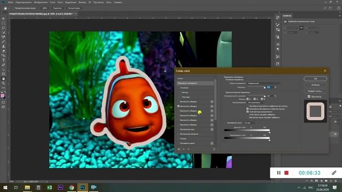Toggle the B channel checkbox

[262, 99]
